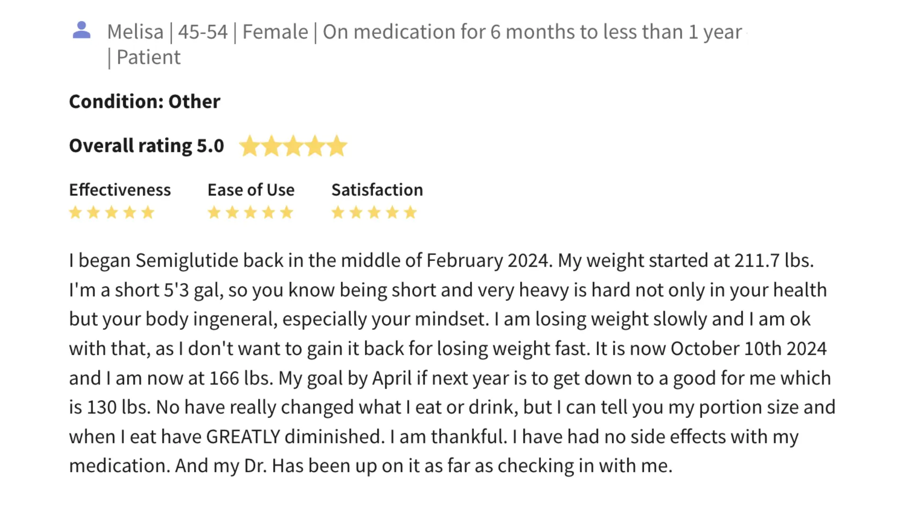Image resolution: width=899 pixels, height=506 pixels.
Task: Click the Patient label under reviewer info
Action: [148, 57]
